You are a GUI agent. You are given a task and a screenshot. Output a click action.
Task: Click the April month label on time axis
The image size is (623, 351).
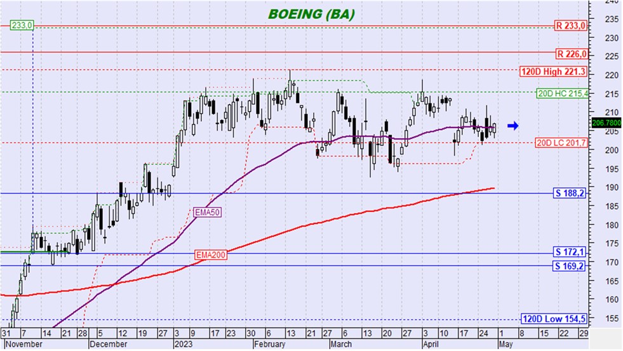431,344
